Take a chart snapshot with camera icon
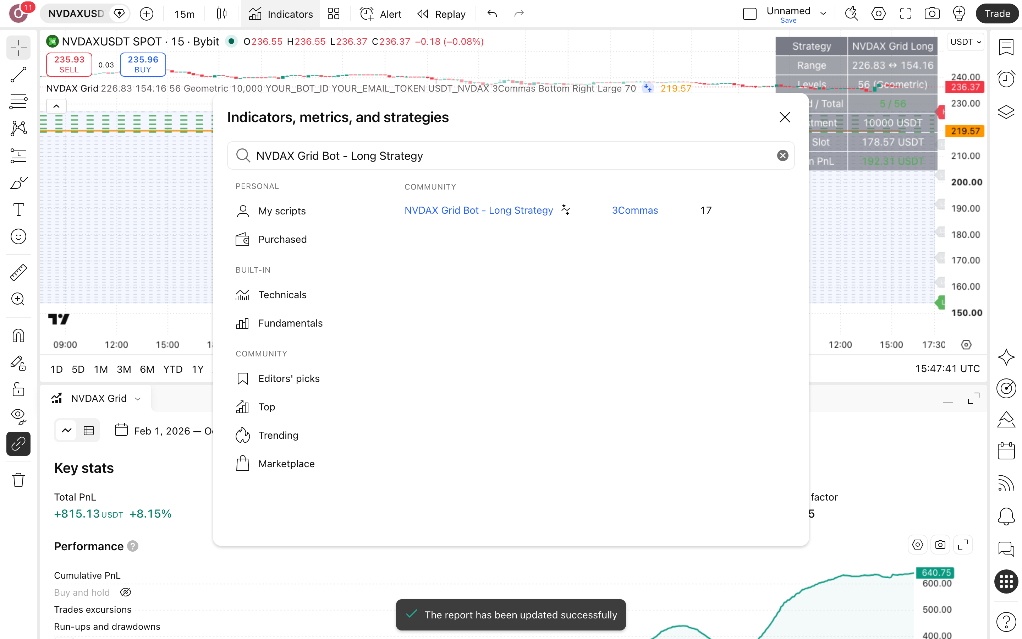The height and width of the screenshot is (639, 1022). [932, 14]
